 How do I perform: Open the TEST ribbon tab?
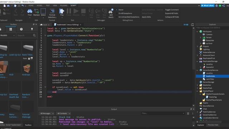48,6
